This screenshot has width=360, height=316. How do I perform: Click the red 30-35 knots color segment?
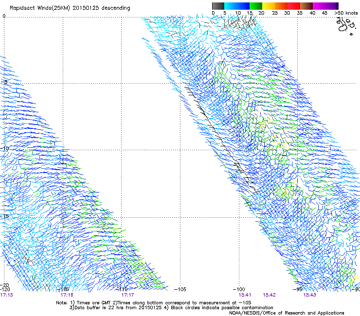tap(294, 6)
